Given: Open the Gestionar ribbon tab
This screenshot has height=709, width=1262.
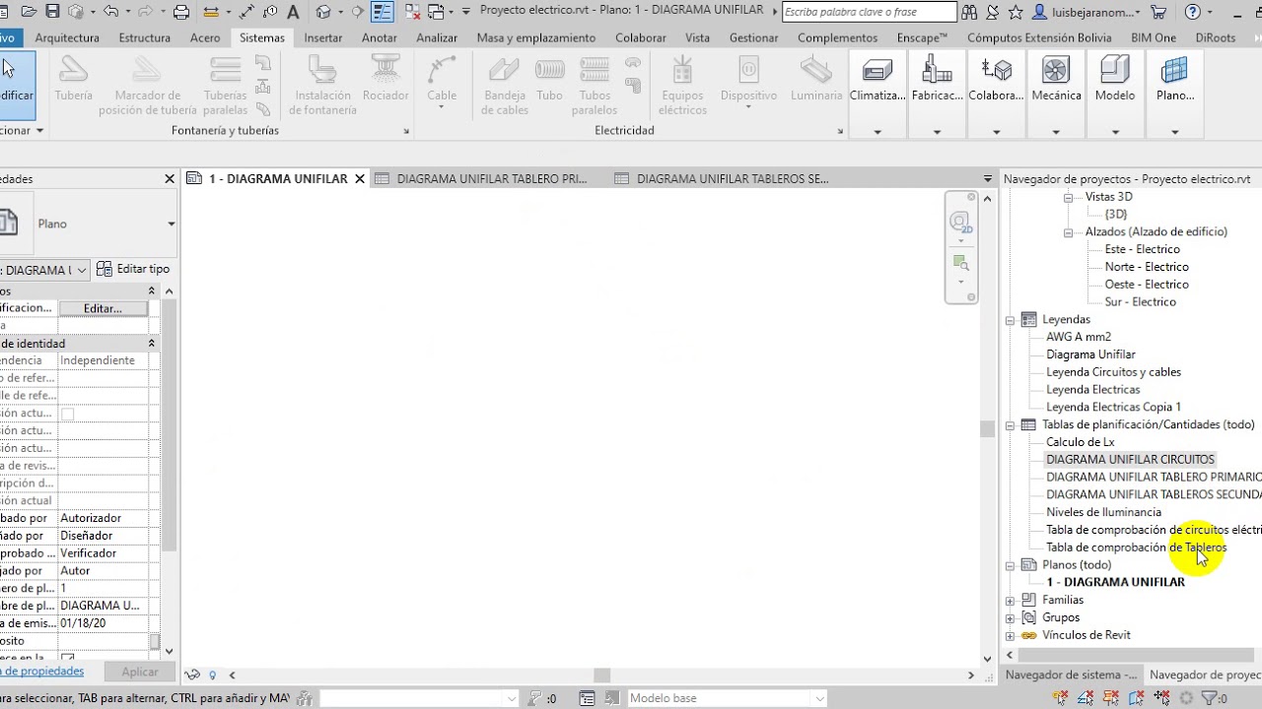Looking at the screenshot, I should [753, 37].
